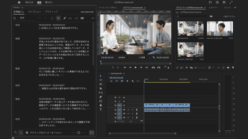Open the 全体表示 zoom level dropdown
Image resolution: width=248 pixels, height=139 pixels.
pos(124,57)
